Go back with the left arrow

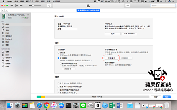3,10
